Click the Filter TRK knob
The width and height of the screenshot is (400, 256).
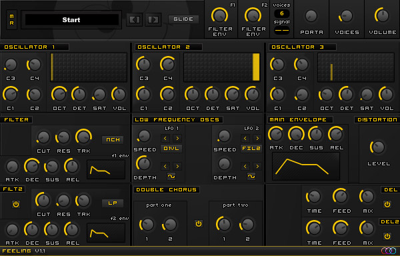83,137
